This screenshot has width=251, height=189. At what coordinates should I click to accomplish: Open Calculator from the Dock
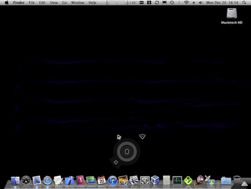click(166, 180)
